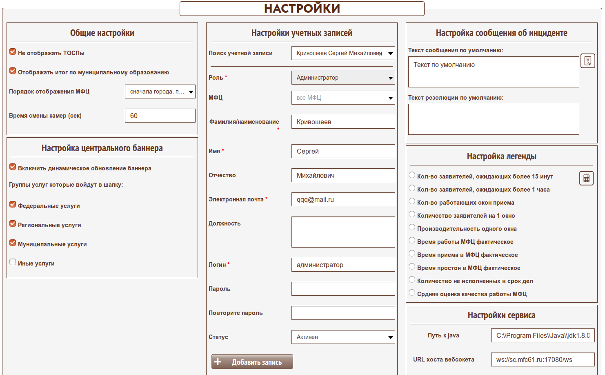Screen dimensions: 605x375
Task: Expand the Поиск учетной записи dropdown
Action: (x=343, y=53)
